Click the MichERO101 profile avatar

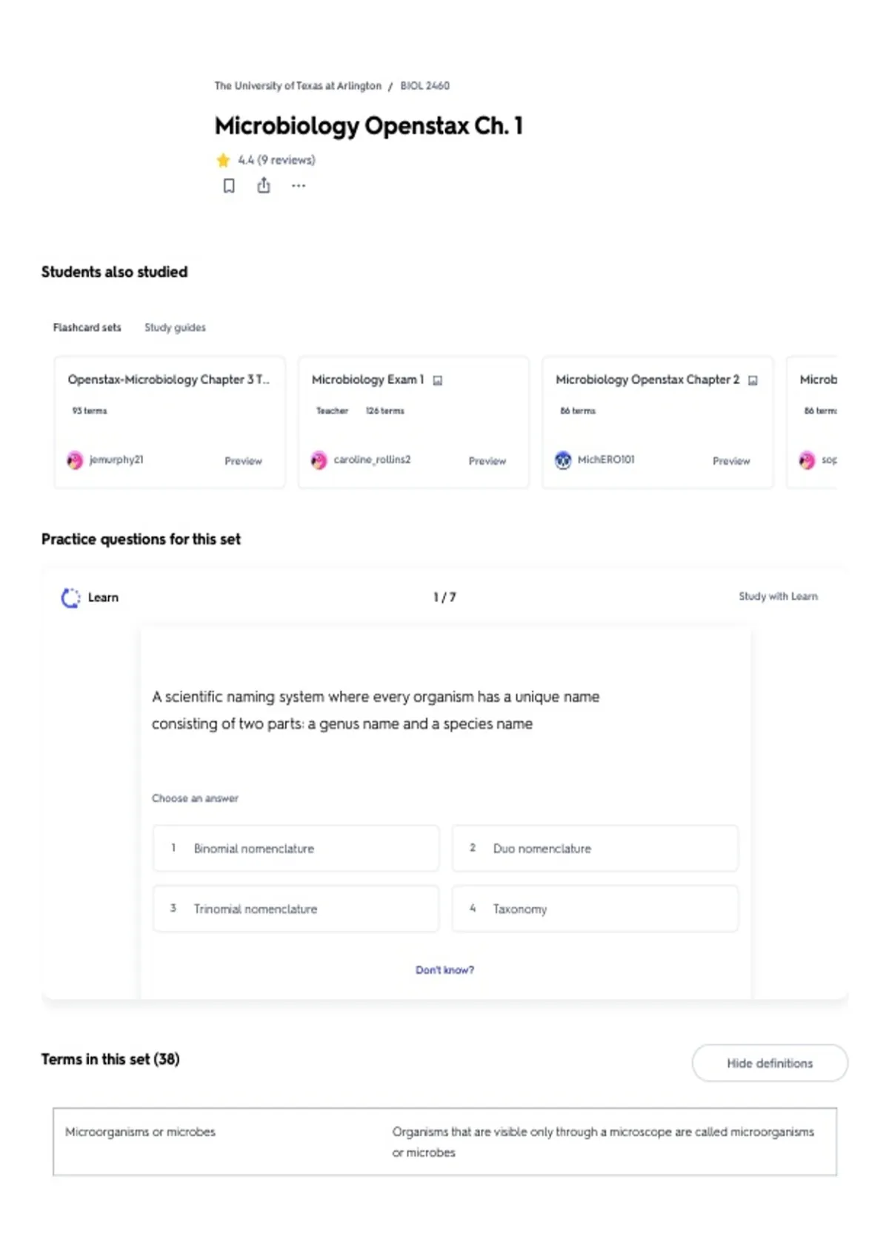click(563, 460)
